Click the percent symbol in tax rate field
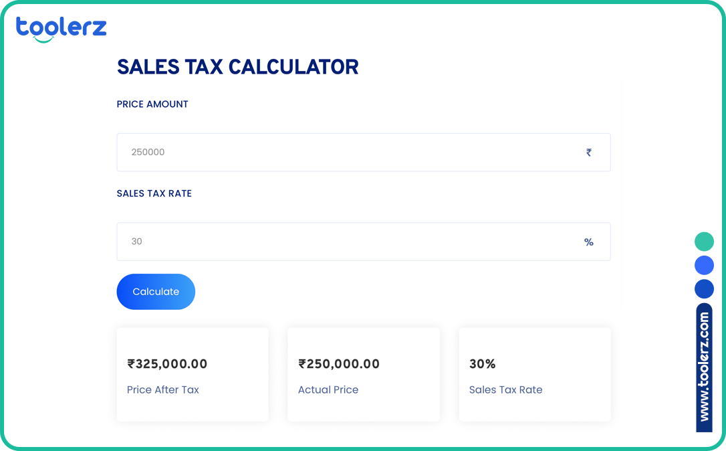 [589, 242]
